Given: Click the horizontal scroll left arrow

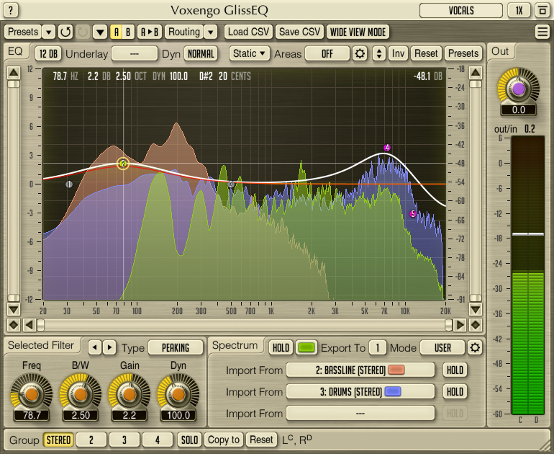Looking at the screenshot, I should (x=29, y=325).
